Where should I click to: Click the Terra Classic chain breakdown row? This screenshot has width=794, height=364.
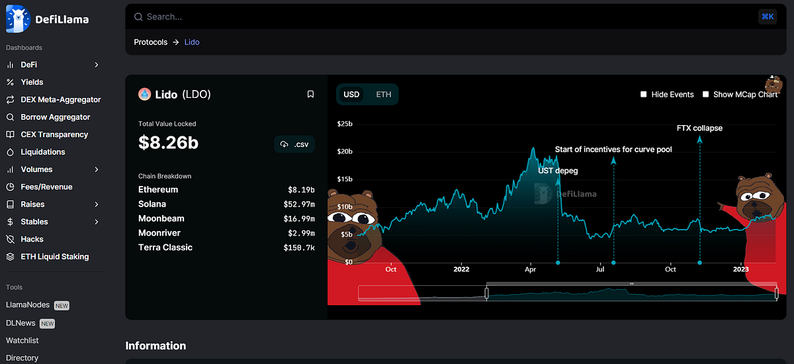[x=226, y=248]
